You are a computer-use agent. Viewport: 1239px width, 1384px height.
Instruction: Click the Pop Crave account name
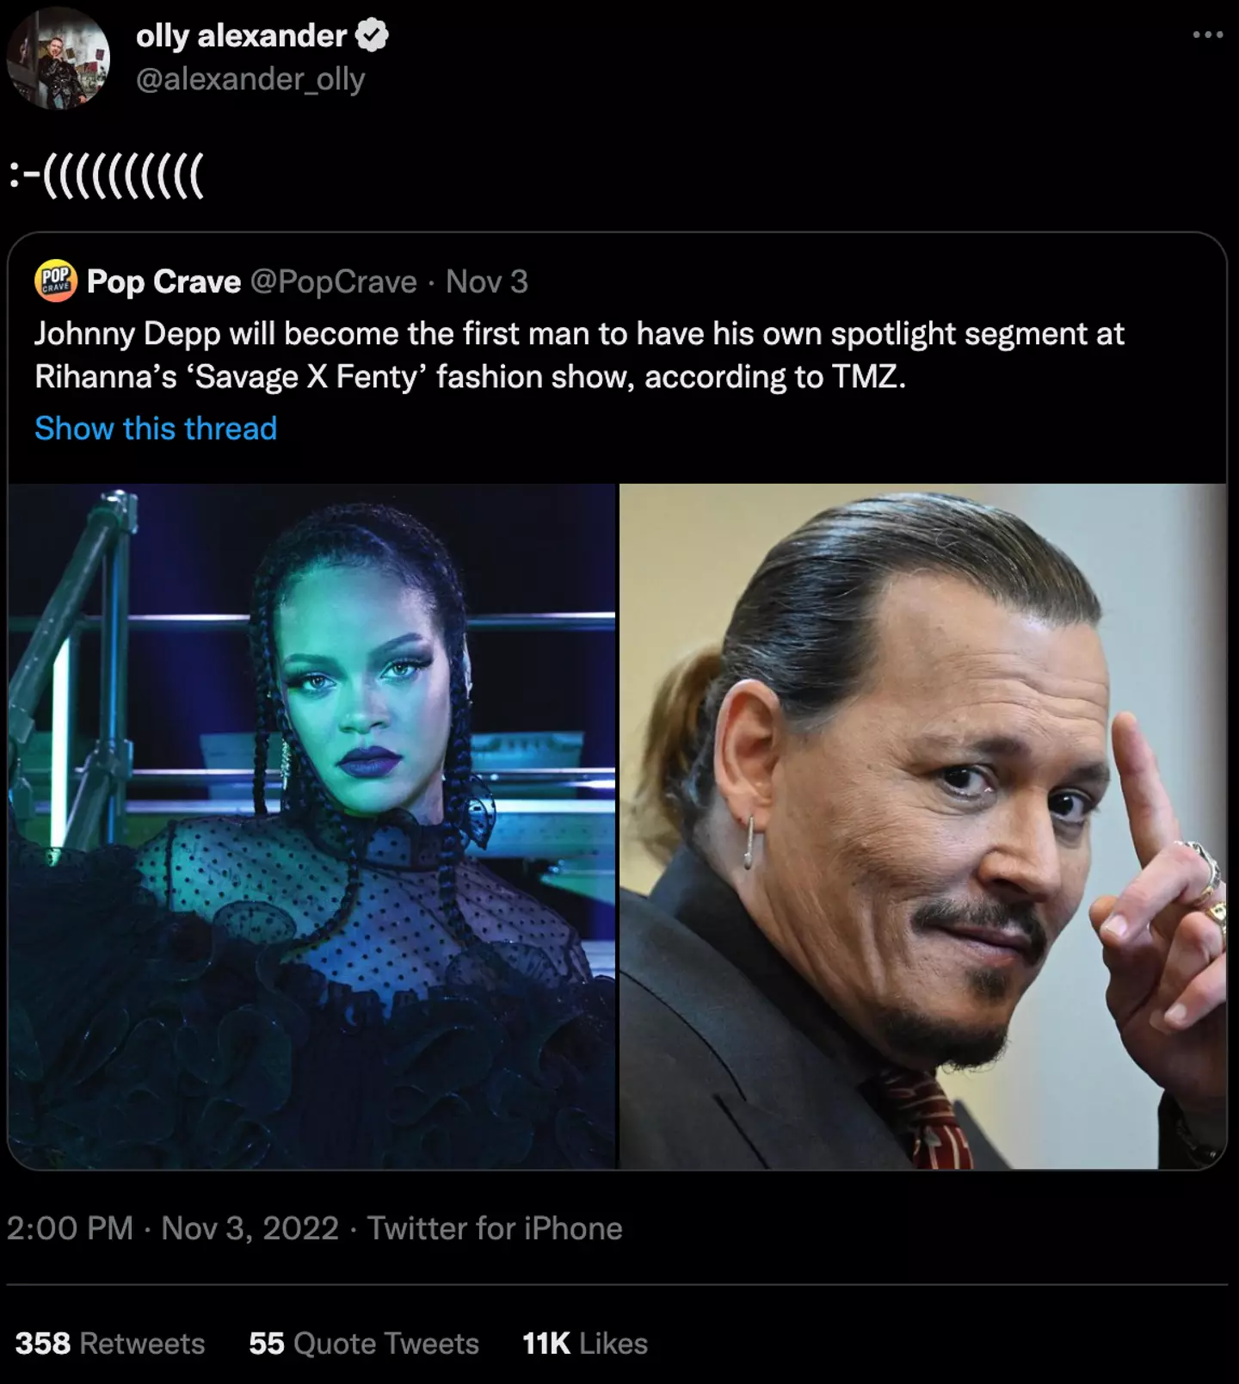(x=163, y=281)
